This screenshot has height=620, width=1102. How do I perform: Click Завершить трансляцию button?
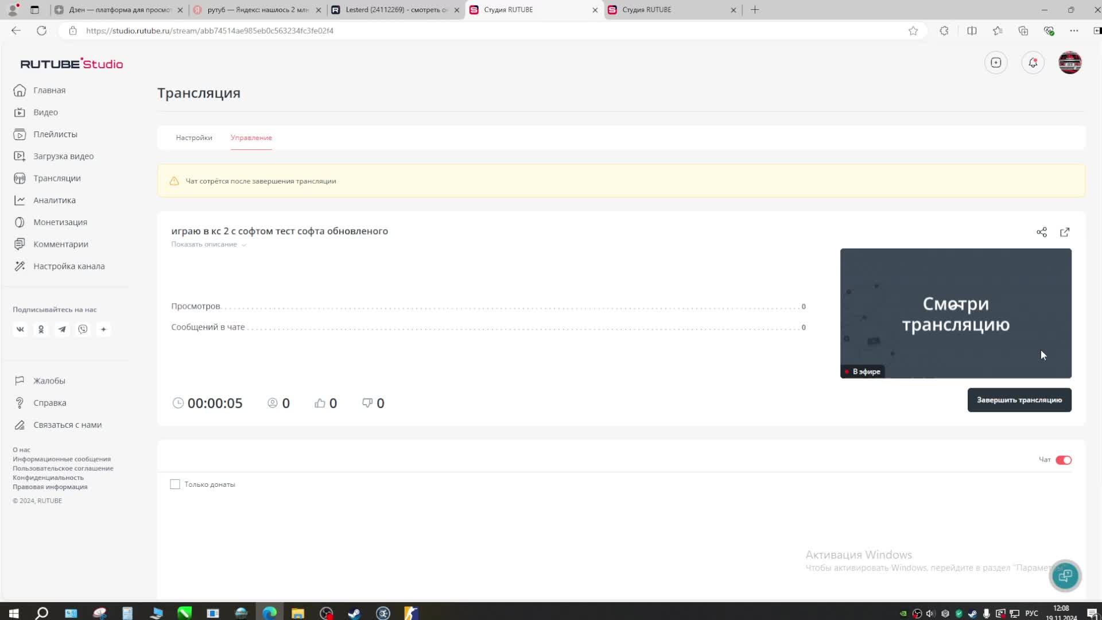(x=1019, y=400)
